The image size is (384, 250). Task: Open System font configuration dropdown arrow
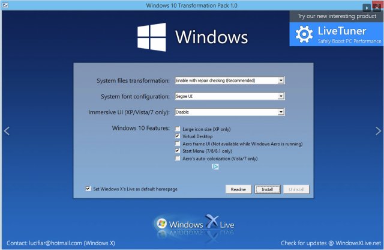click(281, 96)
